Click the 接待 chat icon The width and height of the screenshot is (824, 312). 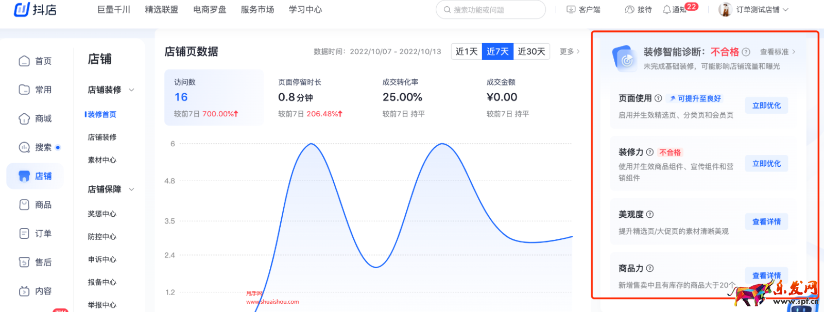(629, 9)
